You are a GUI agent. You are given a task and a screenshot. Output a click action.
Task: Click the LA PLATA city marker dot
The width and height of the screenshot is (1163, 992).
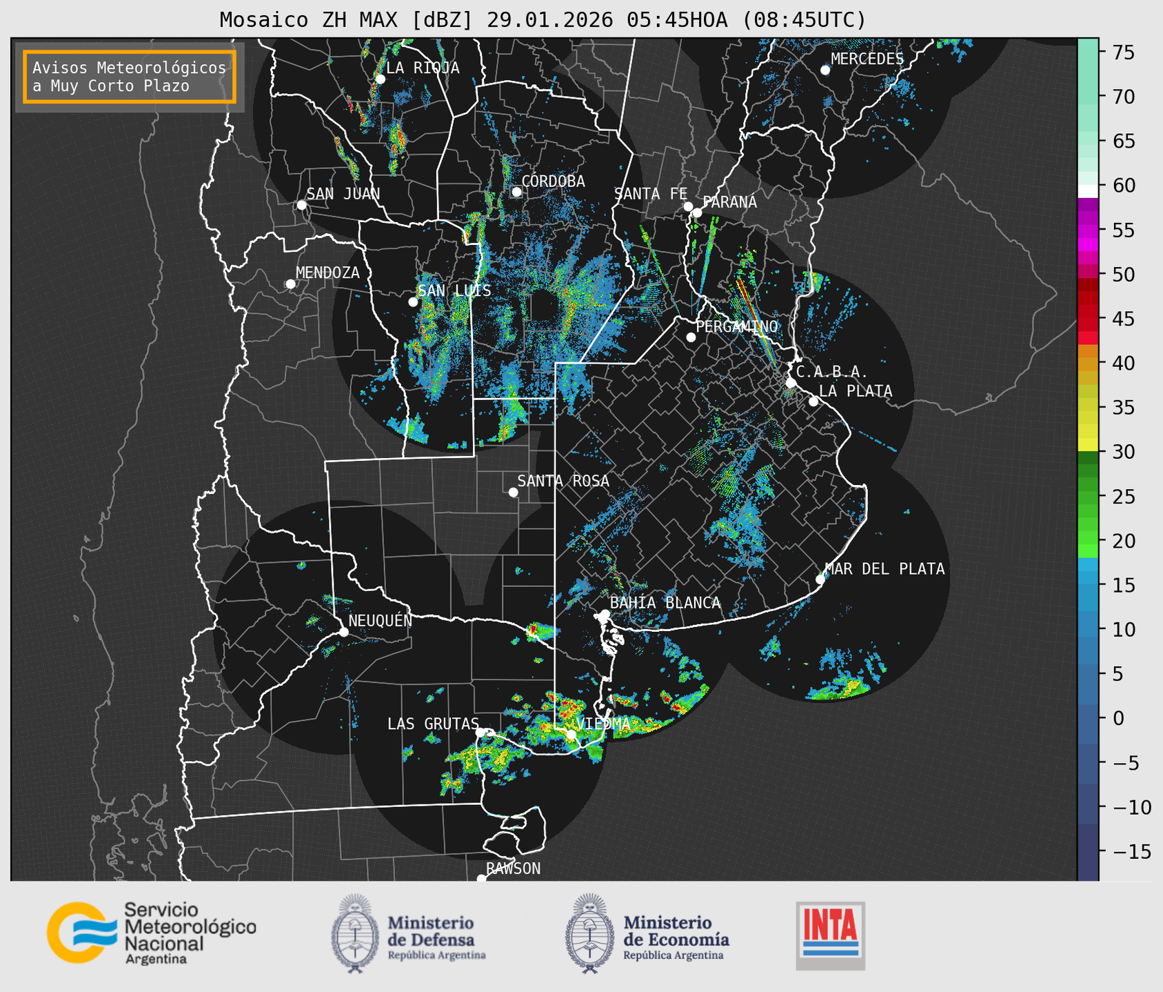[813, 401]
